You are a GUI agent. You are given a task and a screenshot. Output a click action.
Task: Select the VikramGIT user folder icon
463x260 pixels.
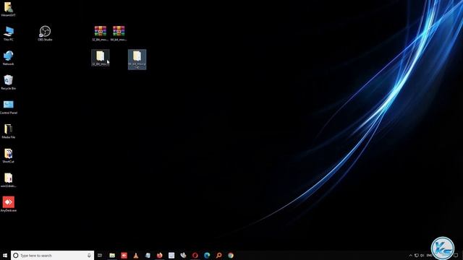[x=8, y=9]
